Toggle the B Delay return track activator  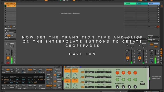pos(139,58)
